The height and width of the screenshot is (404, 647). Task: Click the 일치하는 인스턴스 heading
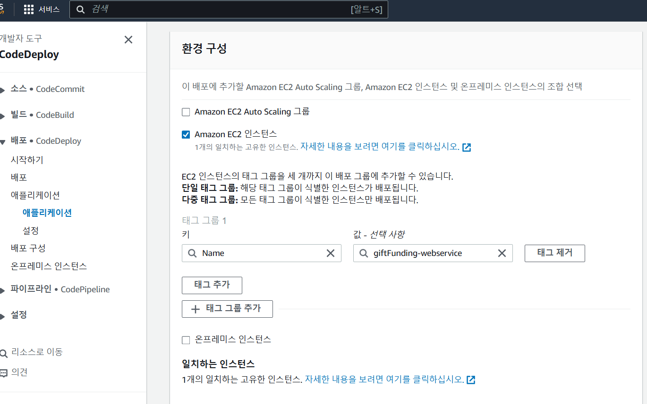coord(218,364)
